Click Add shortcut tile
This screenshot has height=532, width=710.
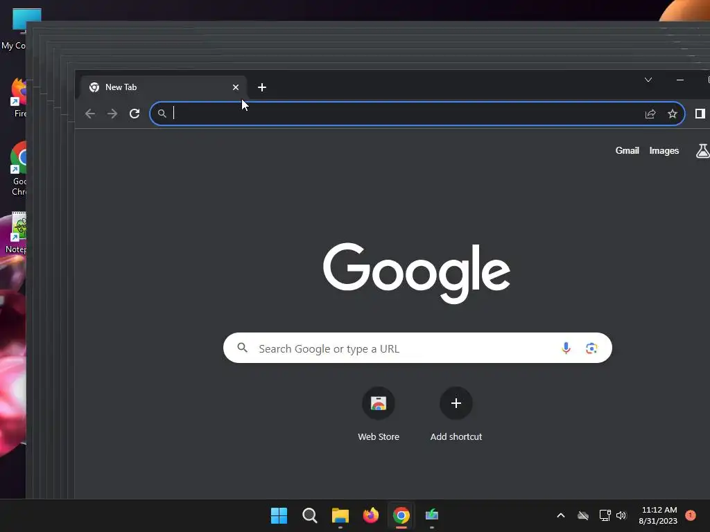(x=456, y=414)
